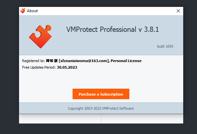Click the large orange puzzle piece logo
Image resolution: width=197 pixels, height=134 pixels.
coord(40,36)
